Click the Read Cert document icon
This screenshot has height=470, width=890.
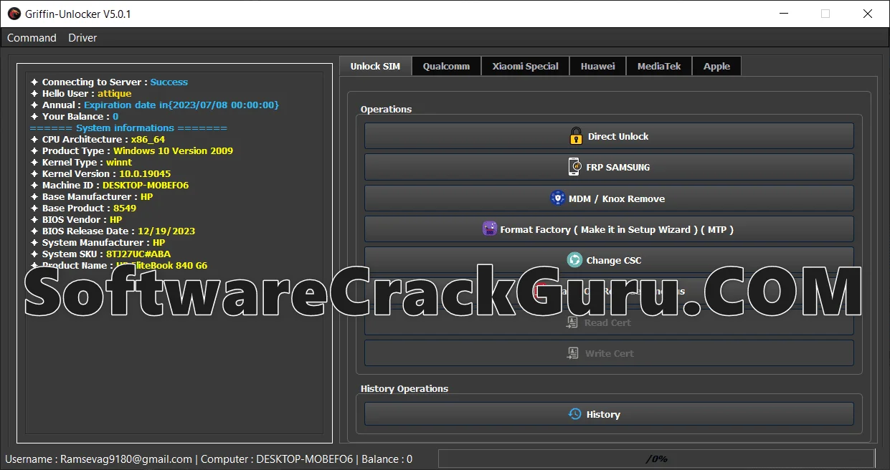(572, 322)
